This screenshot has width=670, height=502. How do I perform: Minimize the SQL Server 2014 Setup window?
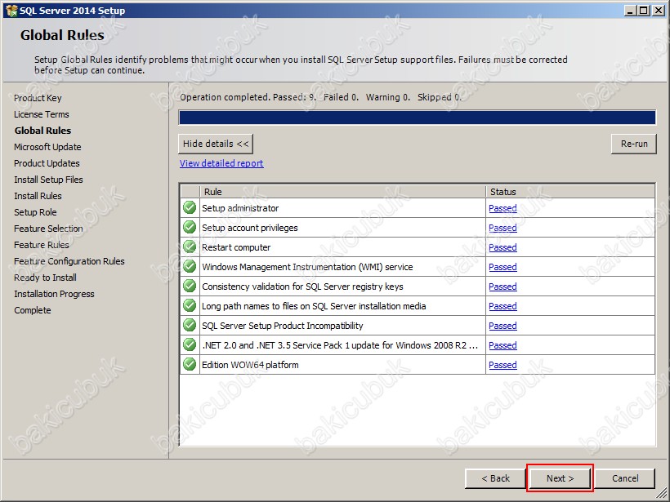tap(630, 11)
